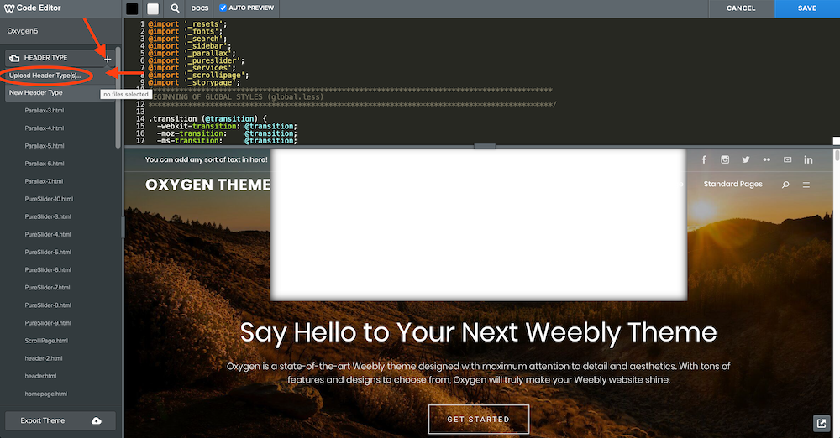
Task: Click the folder icon beside Header Type
Action: pos(14,58)
